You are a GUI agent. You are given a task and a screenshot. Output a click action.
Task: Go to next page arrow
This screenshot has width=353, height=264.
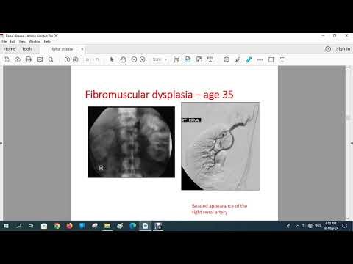click(76, 59)
